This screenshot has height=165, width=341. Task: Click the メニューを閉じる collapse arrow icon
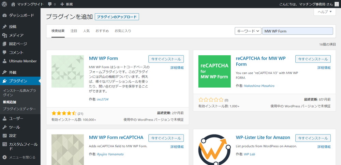click(x=4, y=157)
